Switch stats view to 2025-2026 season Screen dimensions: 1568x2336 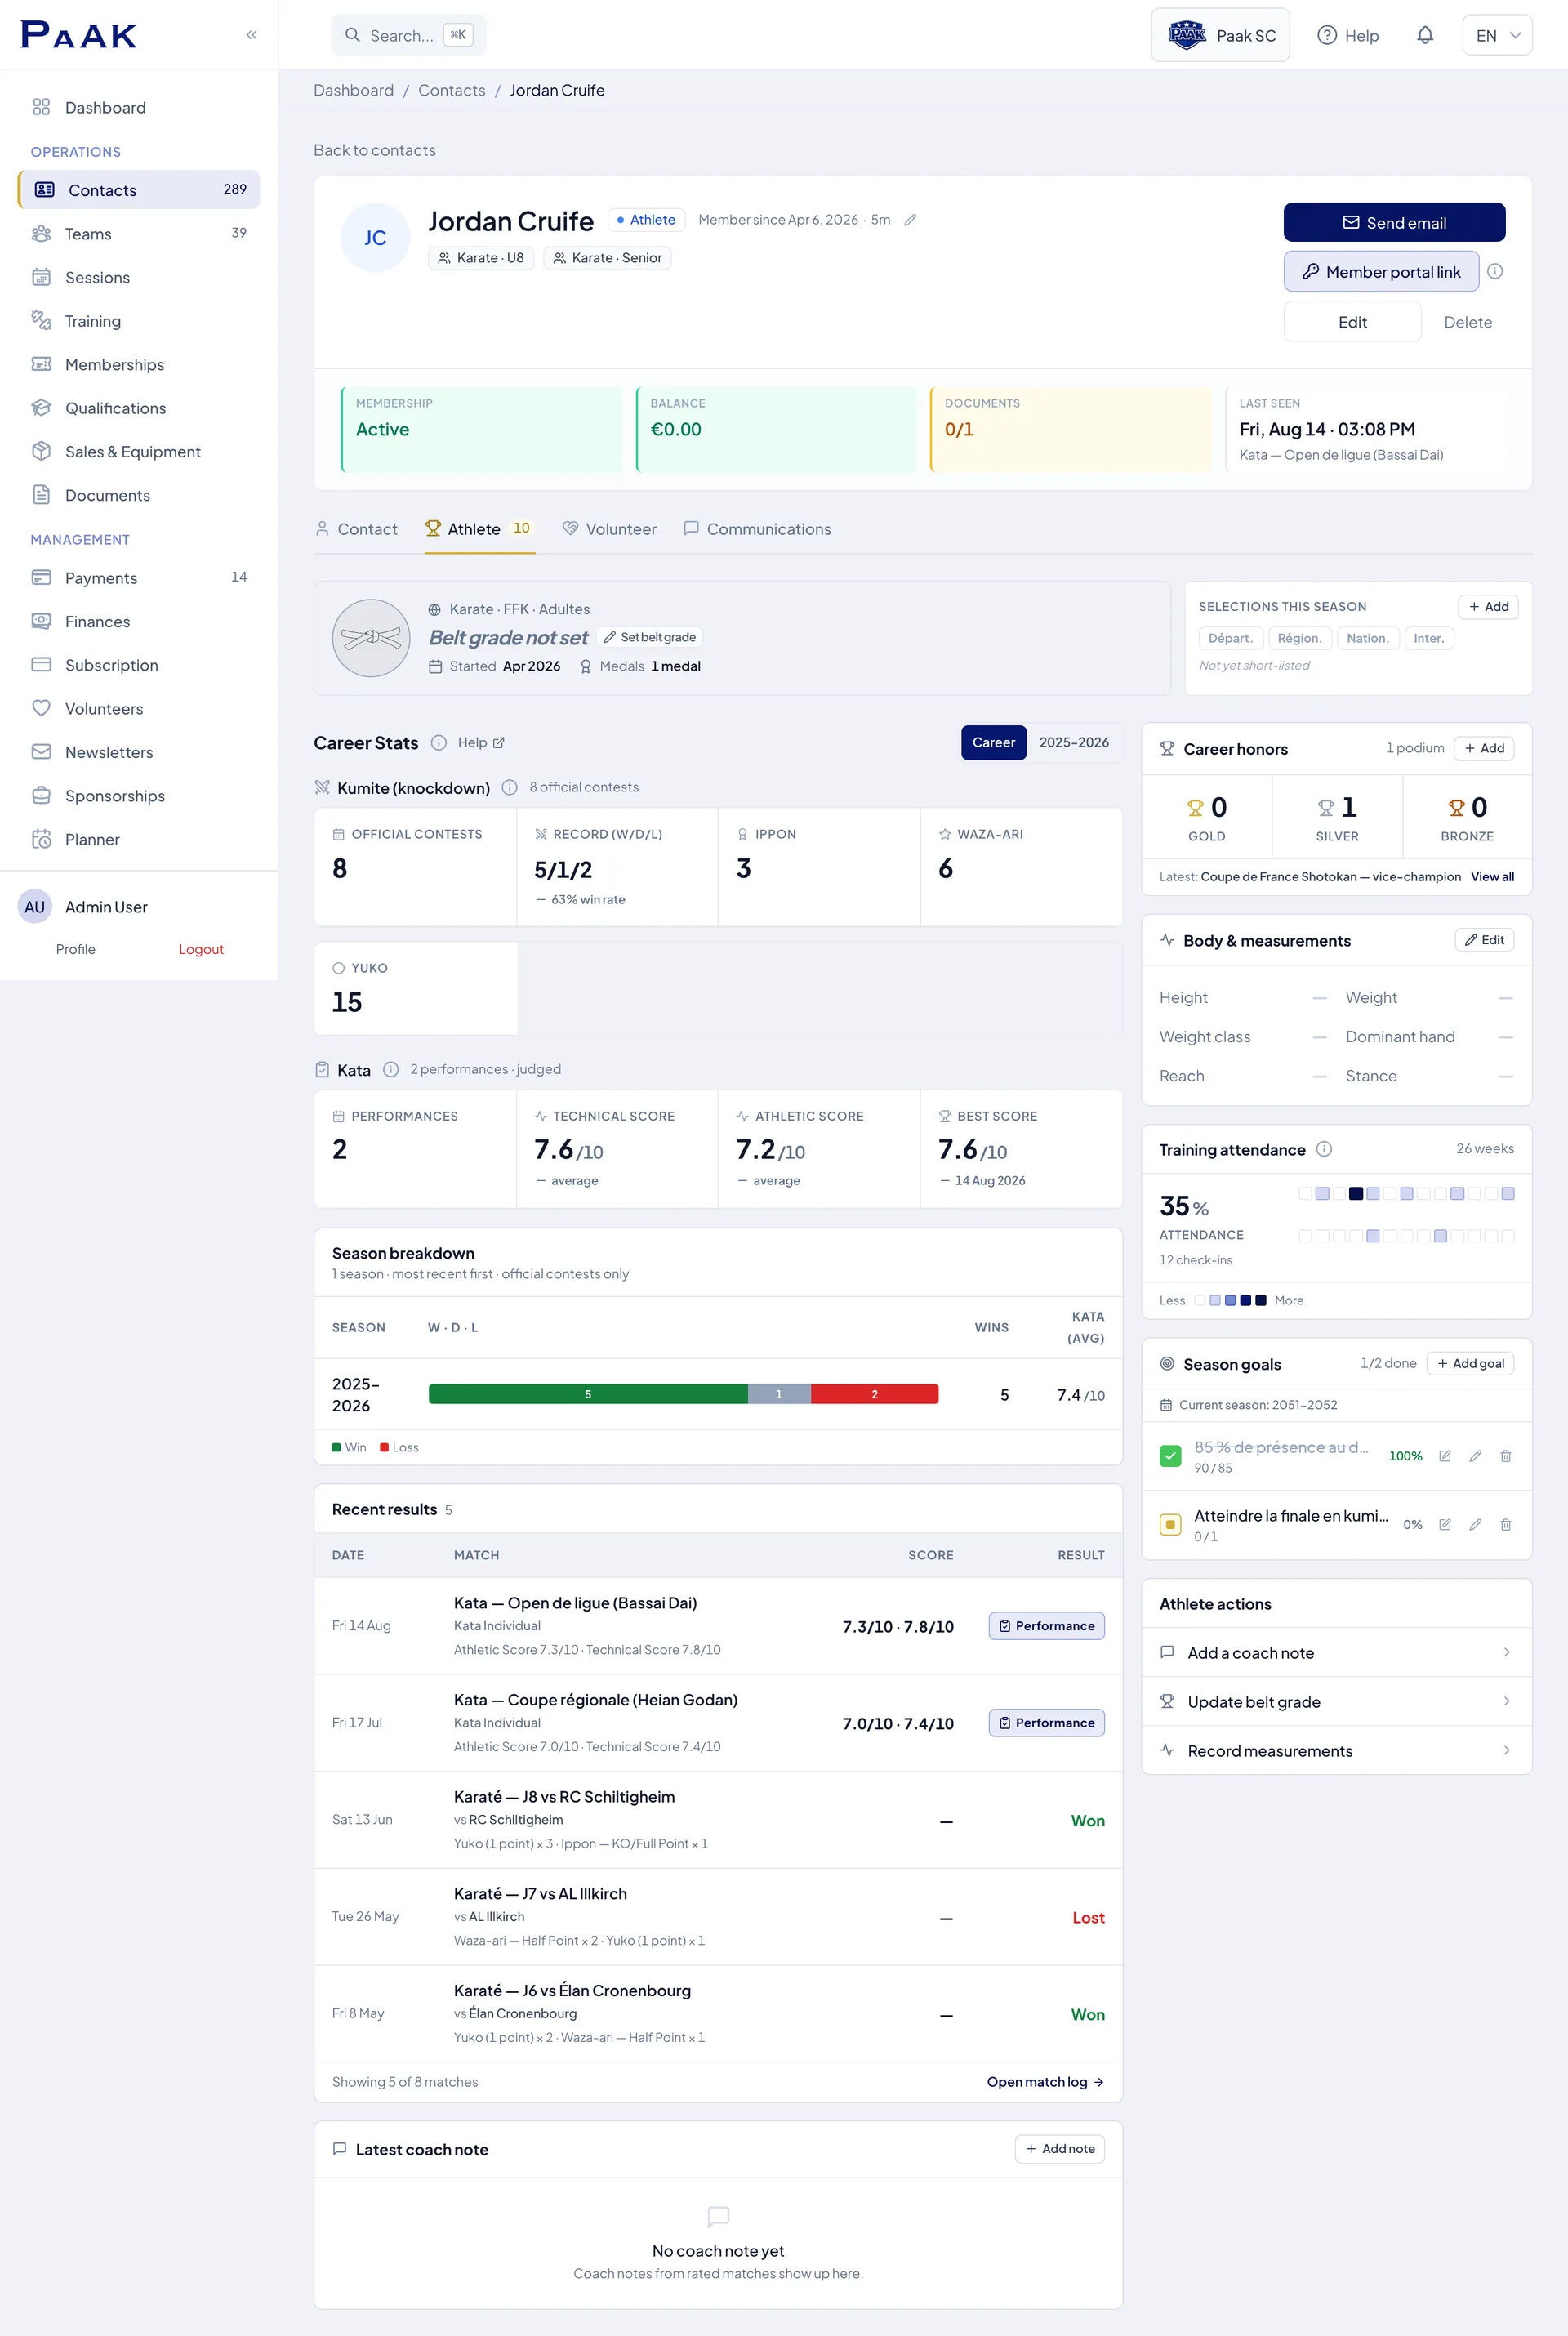[x=1073, y=742]
